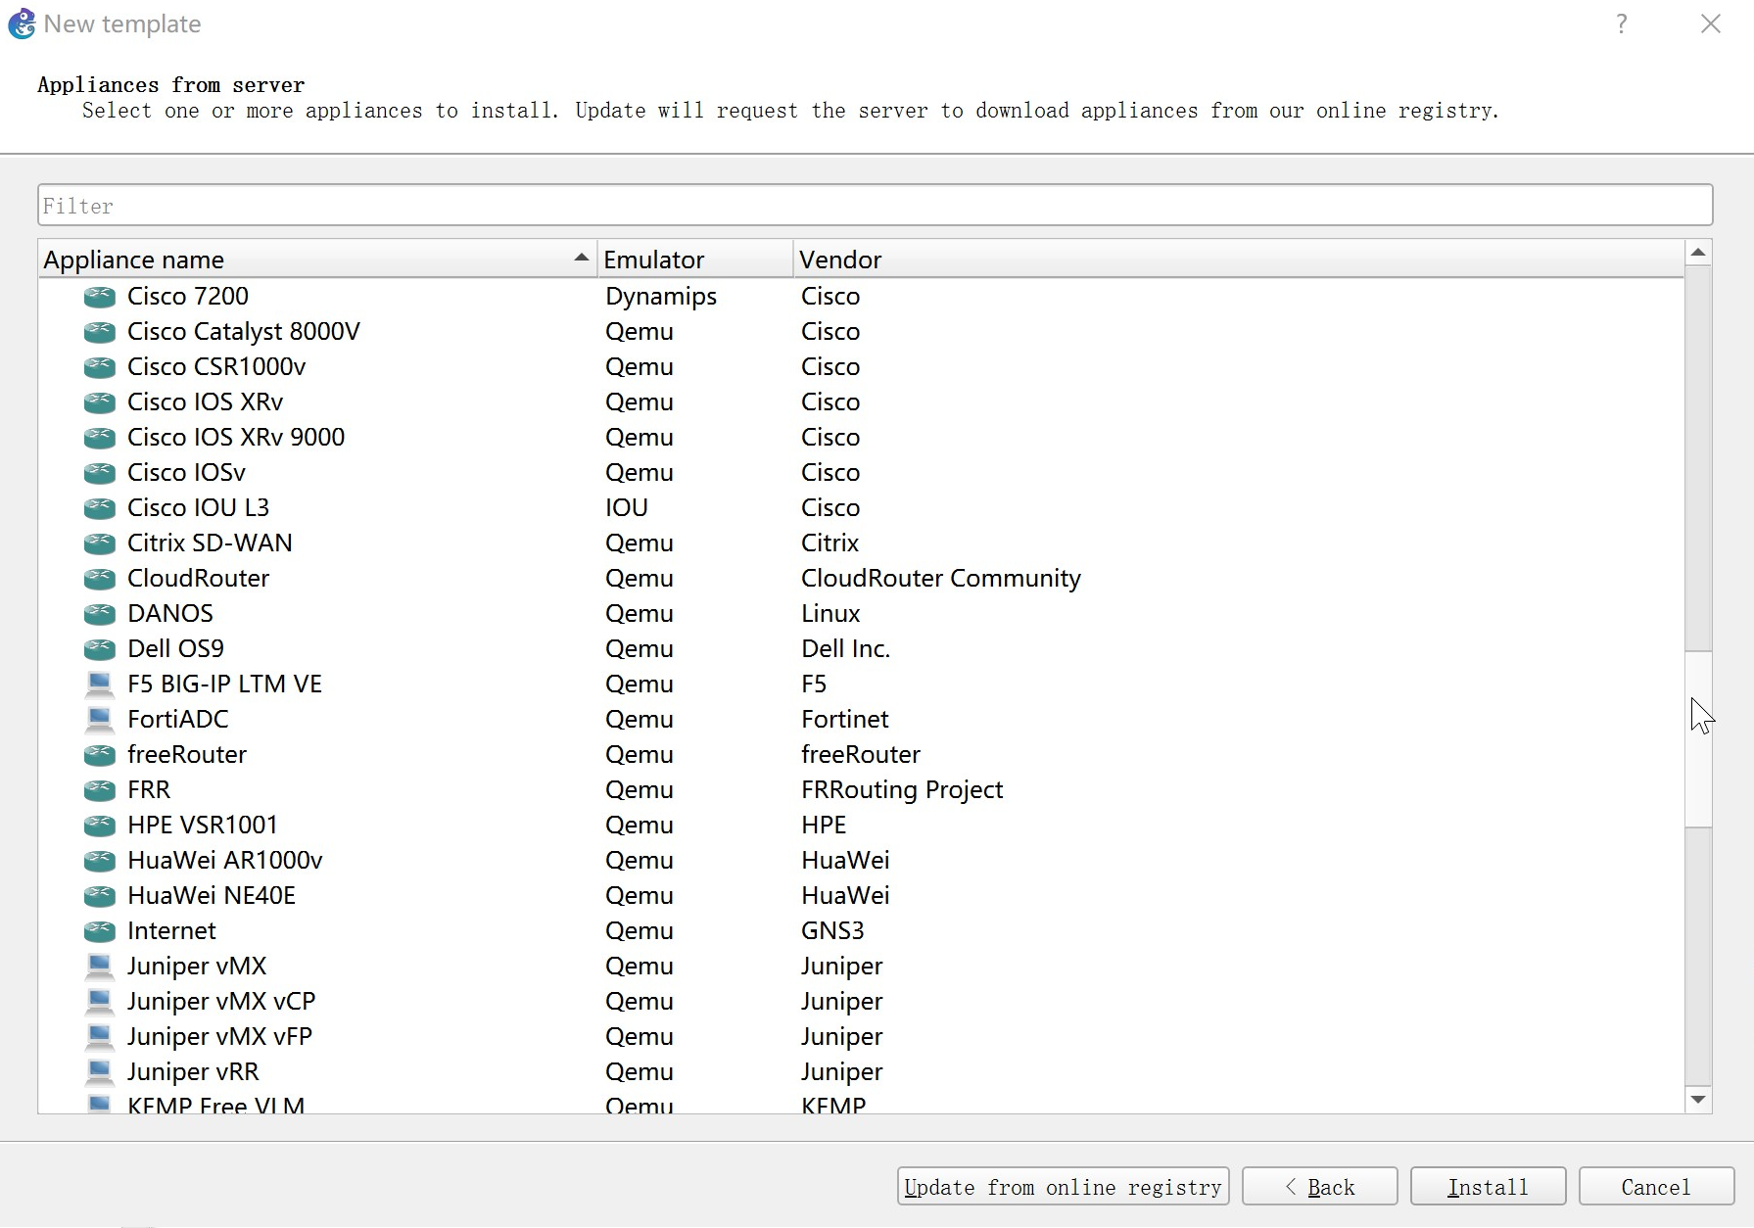Click IOU emulator cell for Cisco IOU L3
Image resolution: width=1754 pixels, height=1228 pixels.
[x=627, y=508]
